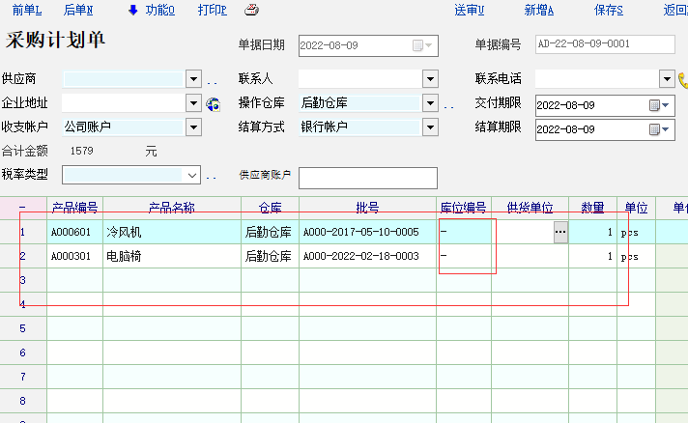
Task: Open the 打印 menu
Action: 212,11
